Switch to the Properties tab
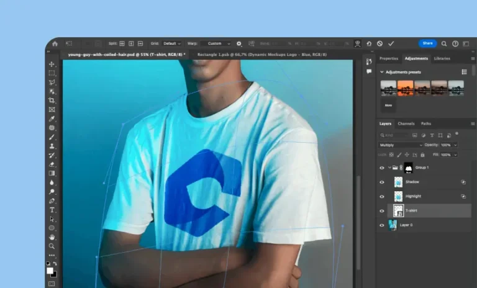Viewport: 477px width, 288px height. click(389, 58)
